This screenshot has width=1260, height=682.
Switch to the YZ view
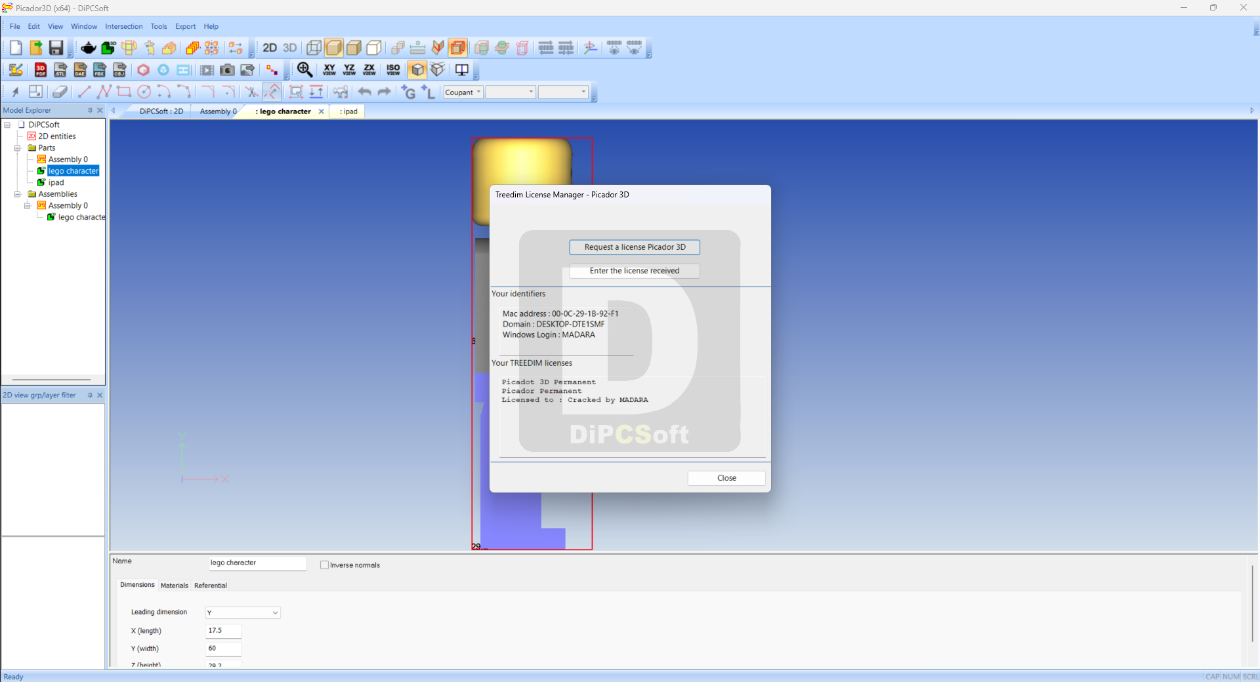[x=350, y=70]
